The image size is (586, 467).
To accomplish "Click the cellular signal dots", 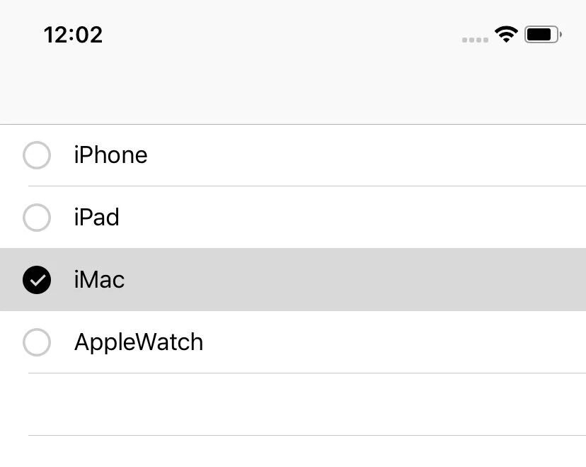I will coord(475,40).
